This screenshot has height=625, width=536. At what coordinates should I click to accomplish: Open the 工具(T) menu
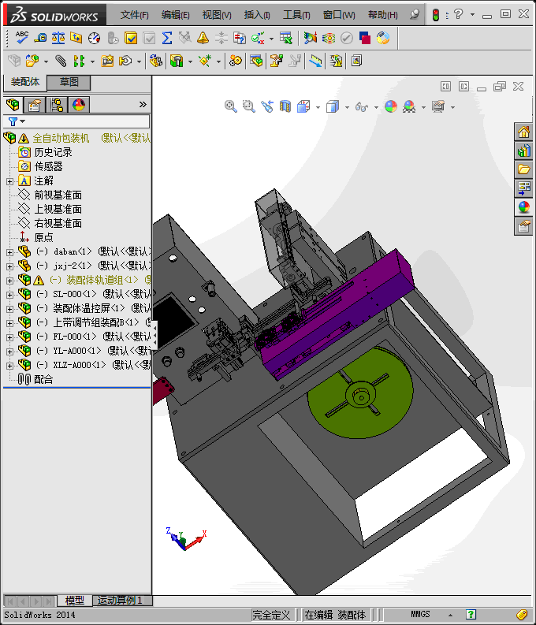[296, 15]
